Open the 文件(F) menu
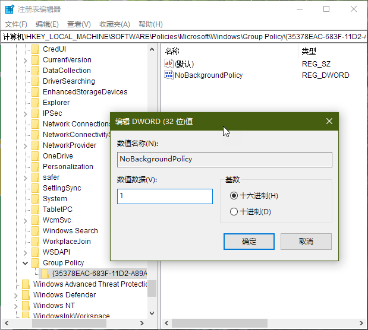The image size is (368, 330). pos(16,24)
